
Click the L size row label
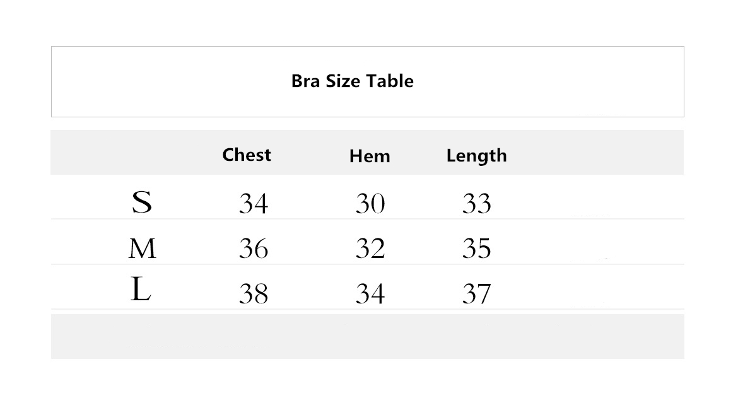point(141,291)
